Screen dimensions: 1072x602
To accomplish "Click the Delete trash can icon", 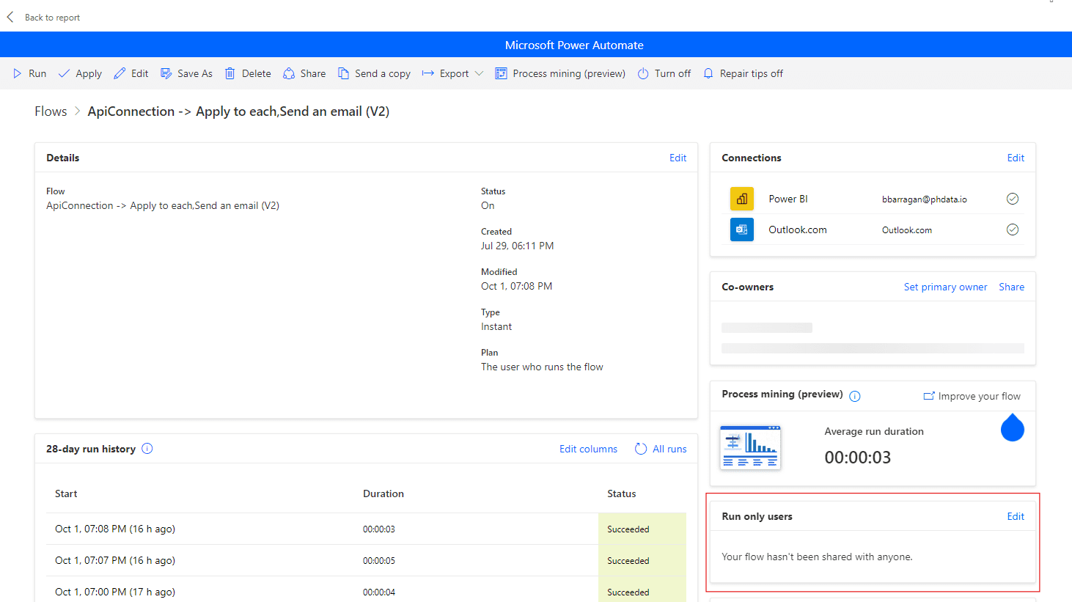I will click(x=230, y=73).
